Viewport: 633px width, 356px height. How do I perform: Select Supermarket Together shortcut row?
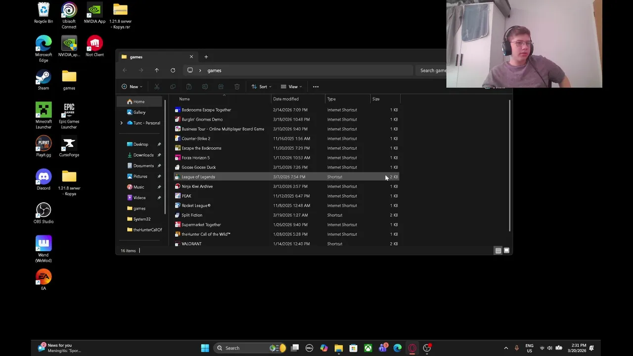coord(287,224)
